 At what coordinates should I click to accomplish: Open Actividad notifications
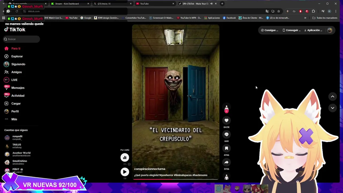pos(14,96)
